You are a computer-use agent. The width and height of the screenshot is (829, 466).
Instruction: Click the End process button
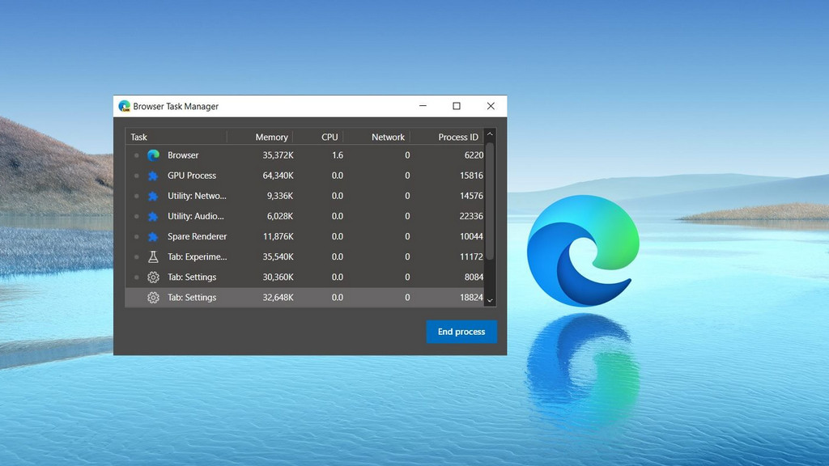pyautogui.click(x=461, y=332)
